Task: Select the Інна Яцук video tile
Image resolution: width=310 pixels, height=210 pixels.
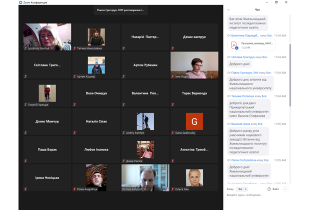Action: pyautogui.click(x=194, y=65)
